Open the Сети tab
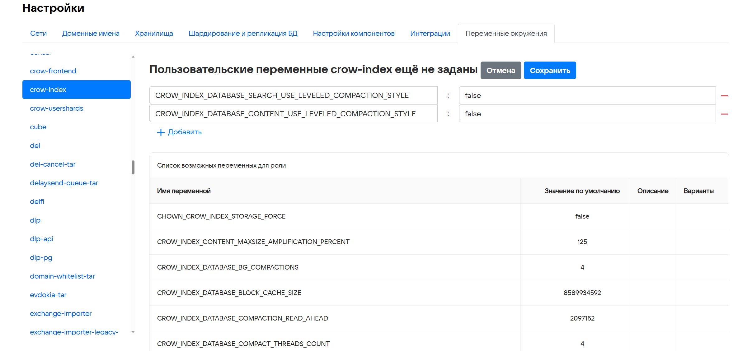This screenshot has width=738, height=351. click(38, 34)
